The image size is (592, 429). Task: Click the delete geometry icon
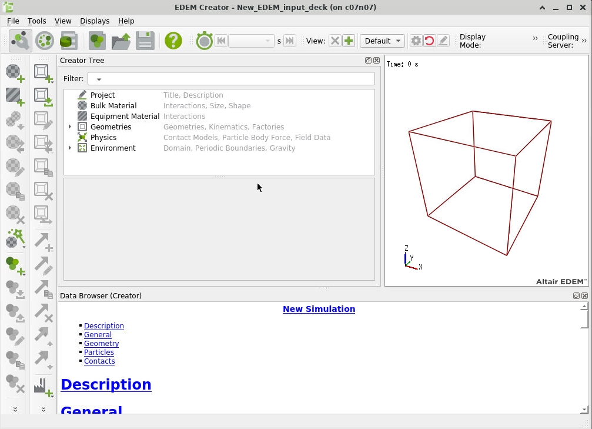(x=44, y=191)
